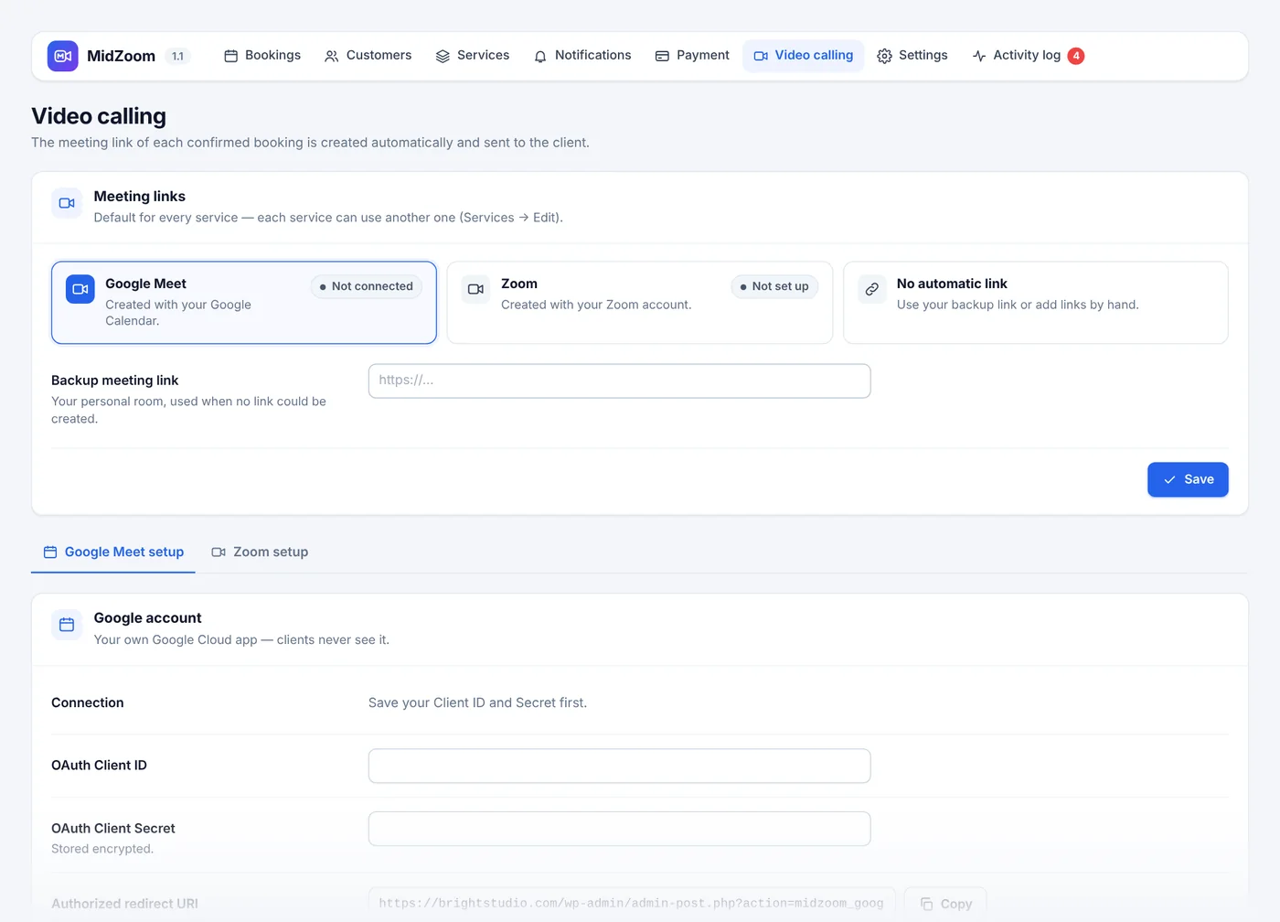Open the Video calling nav item

click(804, 56)
